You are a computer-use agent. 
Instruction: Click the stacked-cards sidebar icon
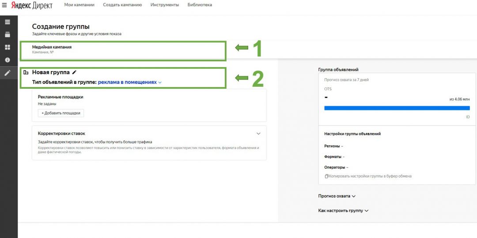(x=8, y=34)
